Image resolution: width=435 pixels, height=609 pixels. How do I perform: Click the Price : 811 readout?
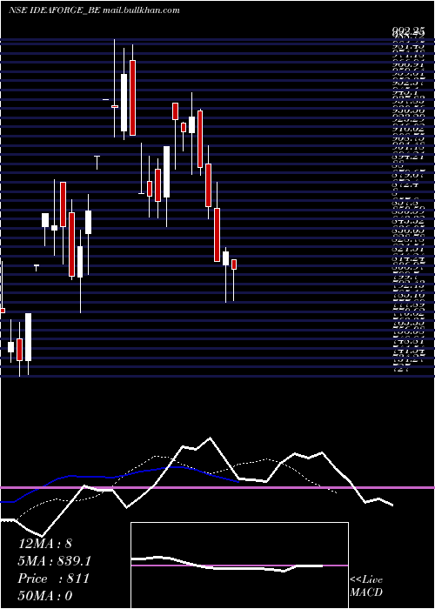click(54, 579)
